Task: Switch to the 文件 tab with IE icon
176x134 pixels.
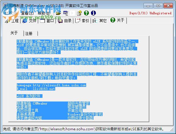Action: click(29, 21)
